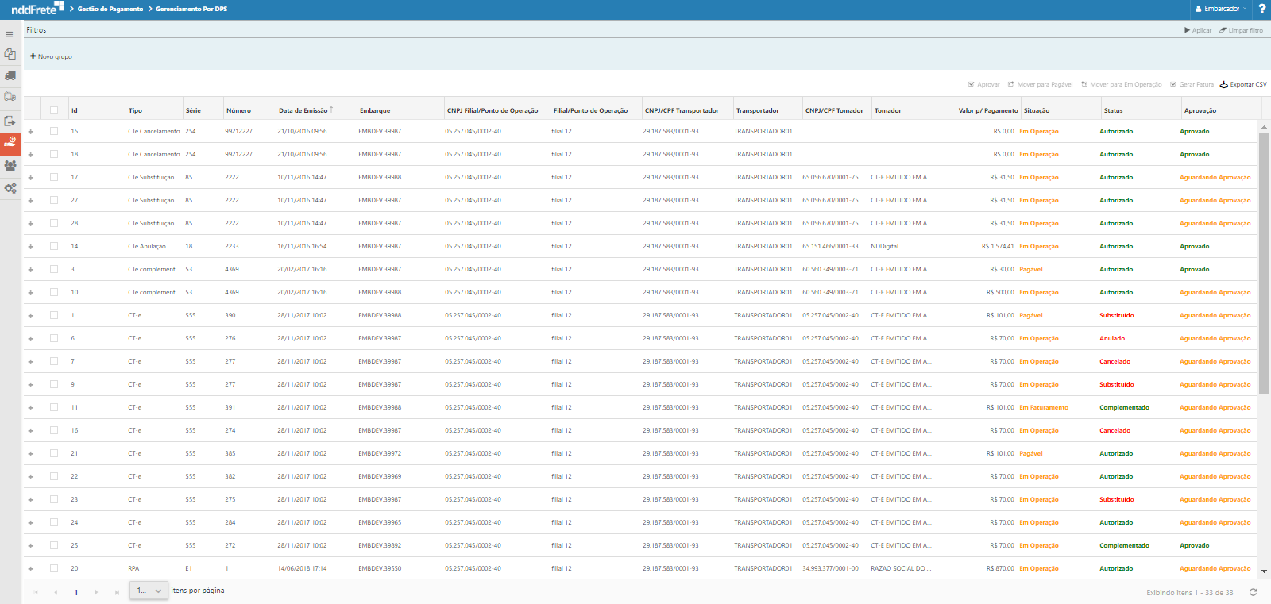This screenshot has height=604, width=1271.
Task: Add a filter with Novo grupo
Action: 51,56
